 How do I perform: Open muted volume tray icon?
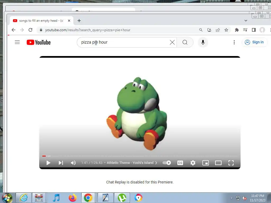244,198
